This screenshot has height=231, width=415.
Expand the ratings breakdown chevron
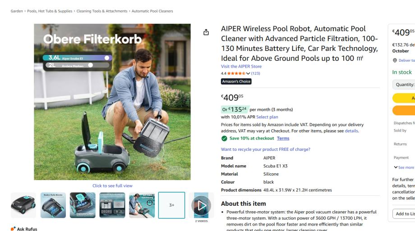point(248,73)
